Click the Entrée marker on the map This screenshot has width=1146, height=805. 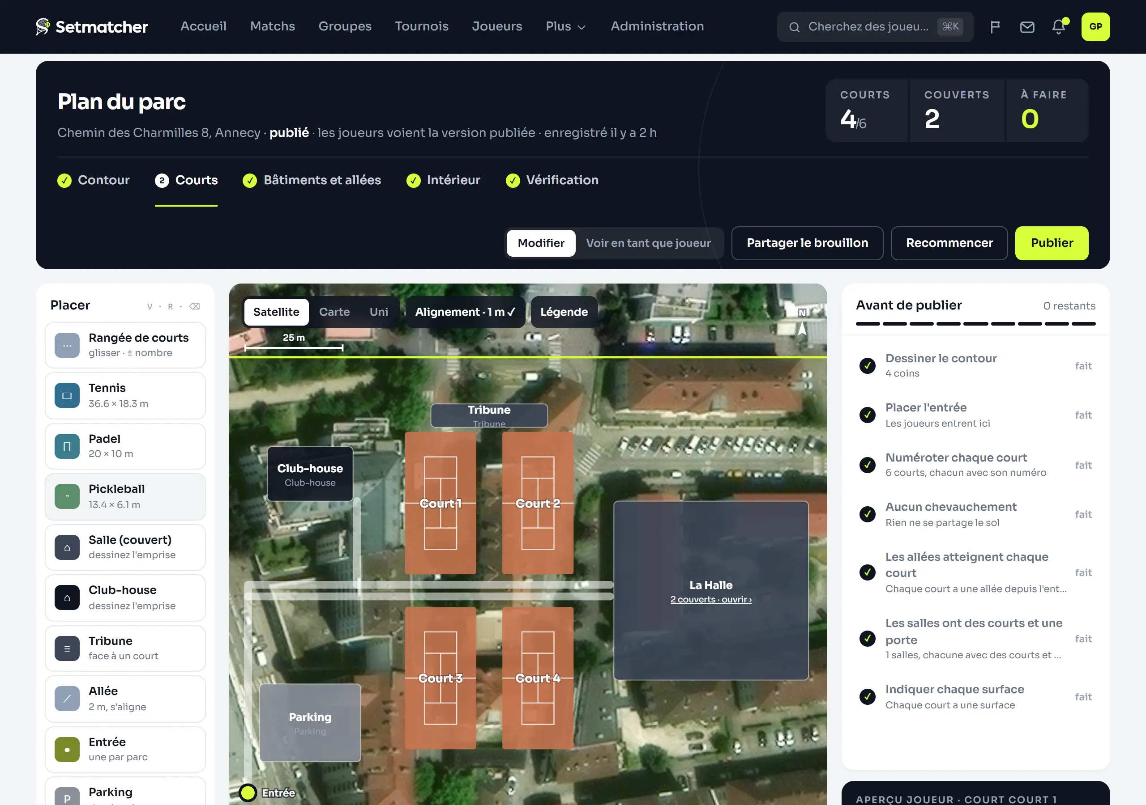tap(248, 792)
